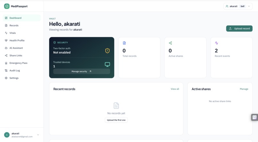Click the yellow shield warning icon
Screen dimensions: 258x142
(108, 51)
